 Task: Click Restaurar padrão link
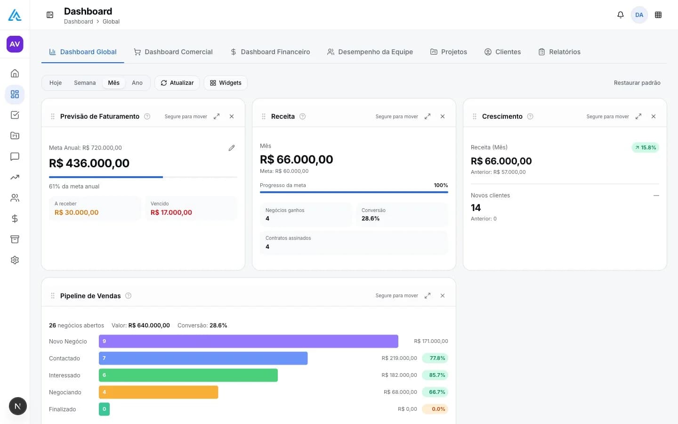click(637, 83)
